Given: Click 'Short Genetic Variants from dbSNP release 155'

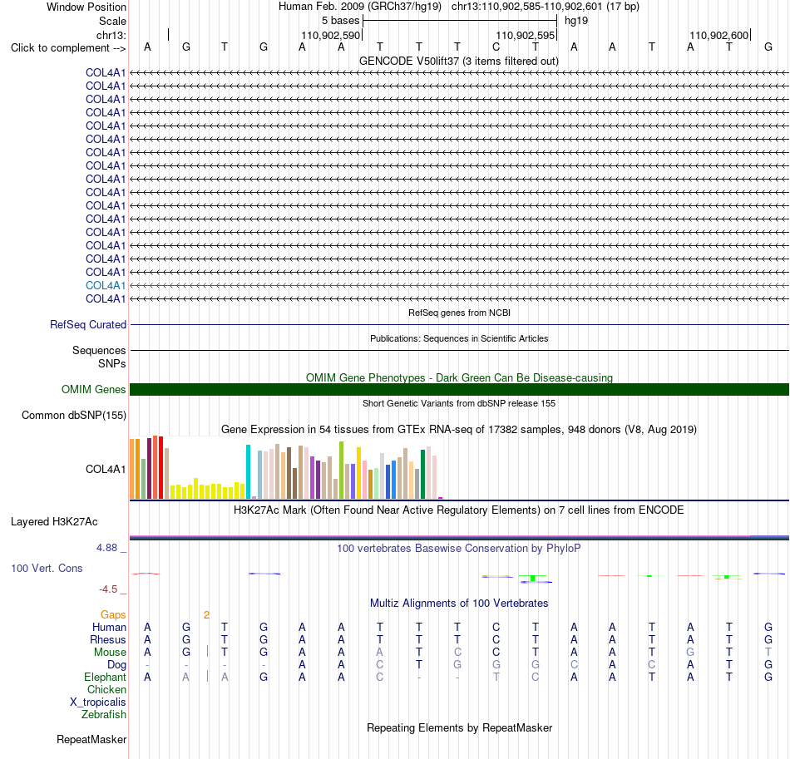Looking at the screenshot, I should [459, 403].
